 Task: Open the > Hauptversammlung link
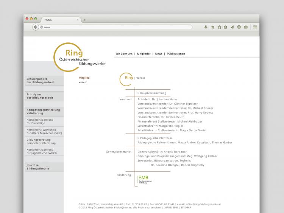click(152, 93)
